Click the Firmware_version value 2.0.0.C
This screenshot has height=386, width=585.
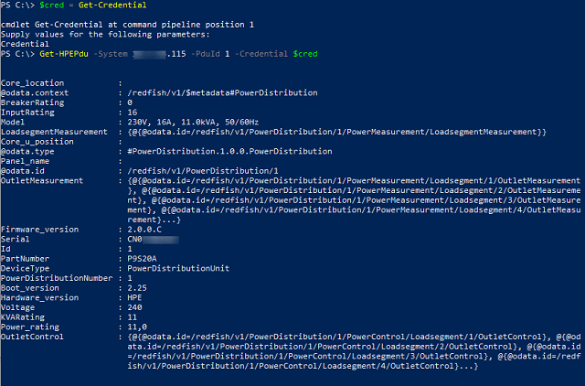tap(144, 230)
